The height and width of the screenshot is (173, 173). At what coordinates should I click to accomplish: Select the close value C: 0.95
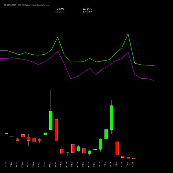60,9
